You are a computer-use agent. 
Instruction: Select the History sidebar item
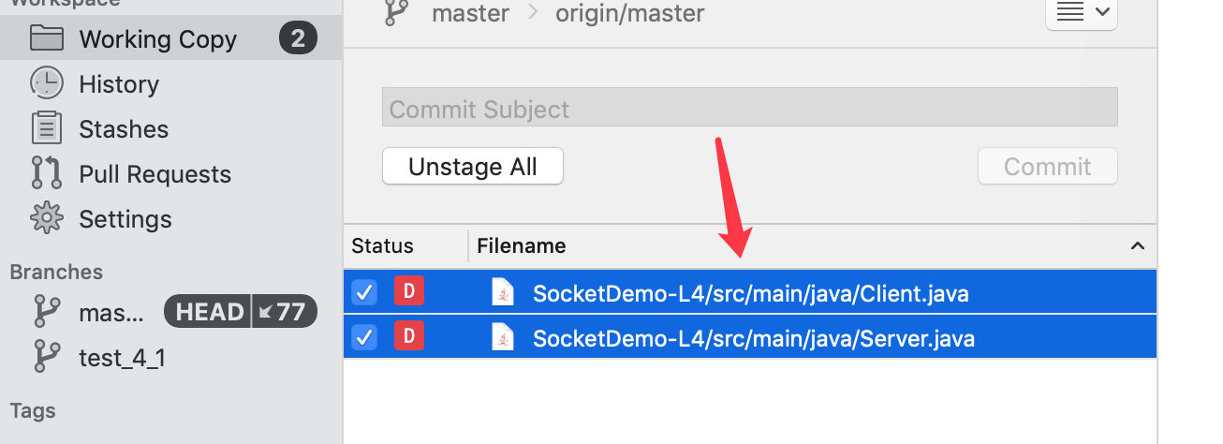[x=119, y=84]
